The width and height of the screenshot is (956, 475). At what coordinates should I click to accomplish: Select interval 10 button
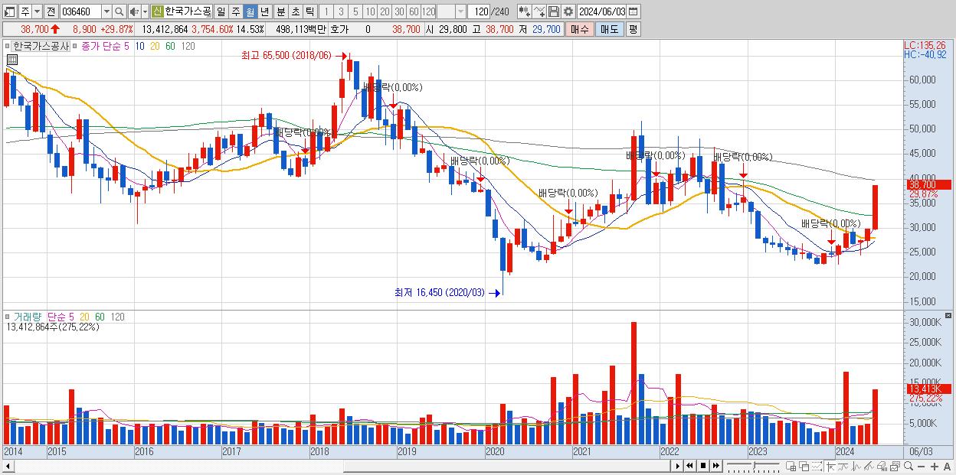tap(370, 11)
